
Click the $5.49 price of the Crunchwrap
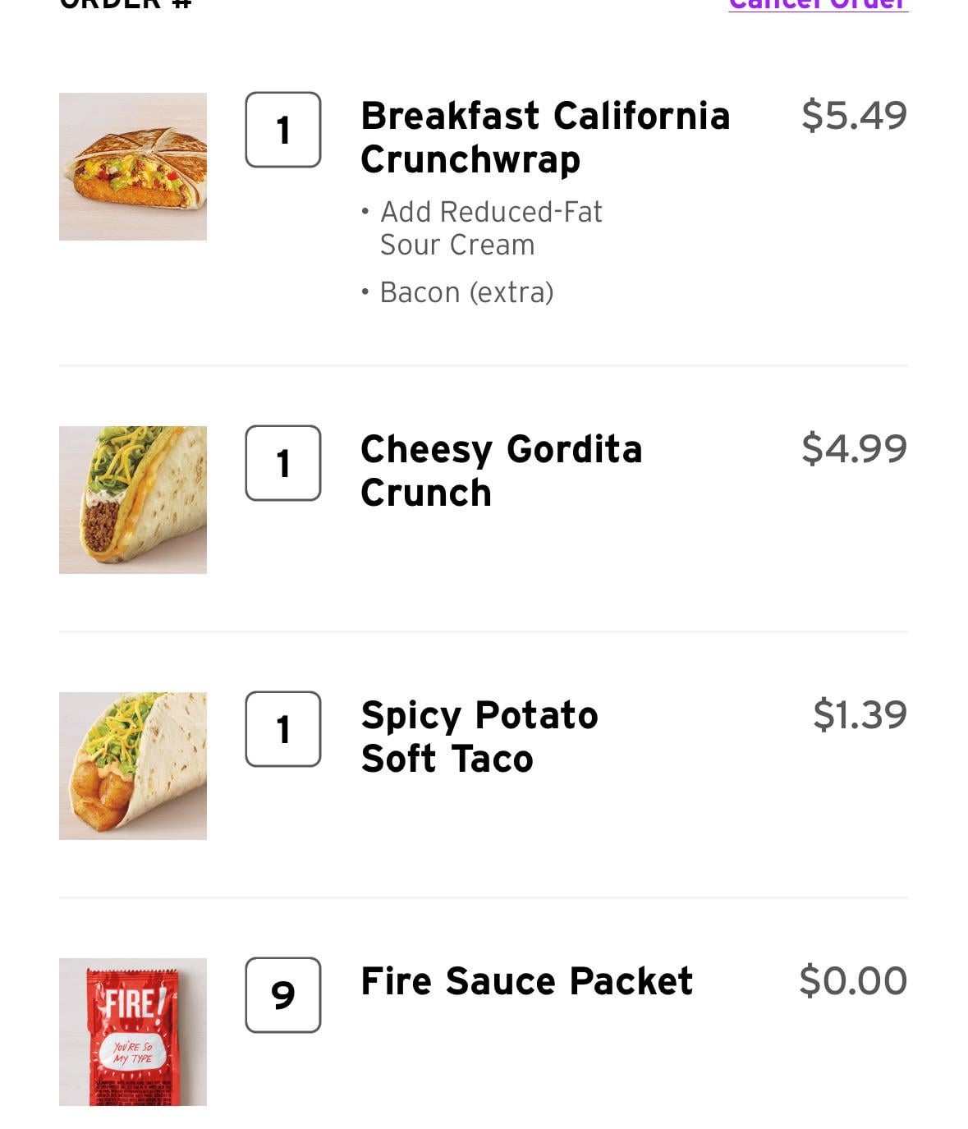854,115
